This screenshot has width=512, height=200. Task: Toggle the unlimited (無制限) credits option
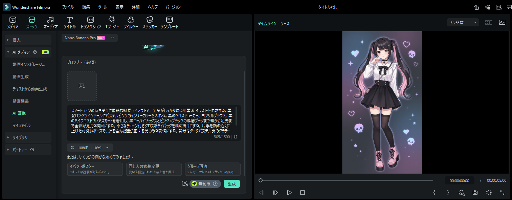tap(205, 184)
